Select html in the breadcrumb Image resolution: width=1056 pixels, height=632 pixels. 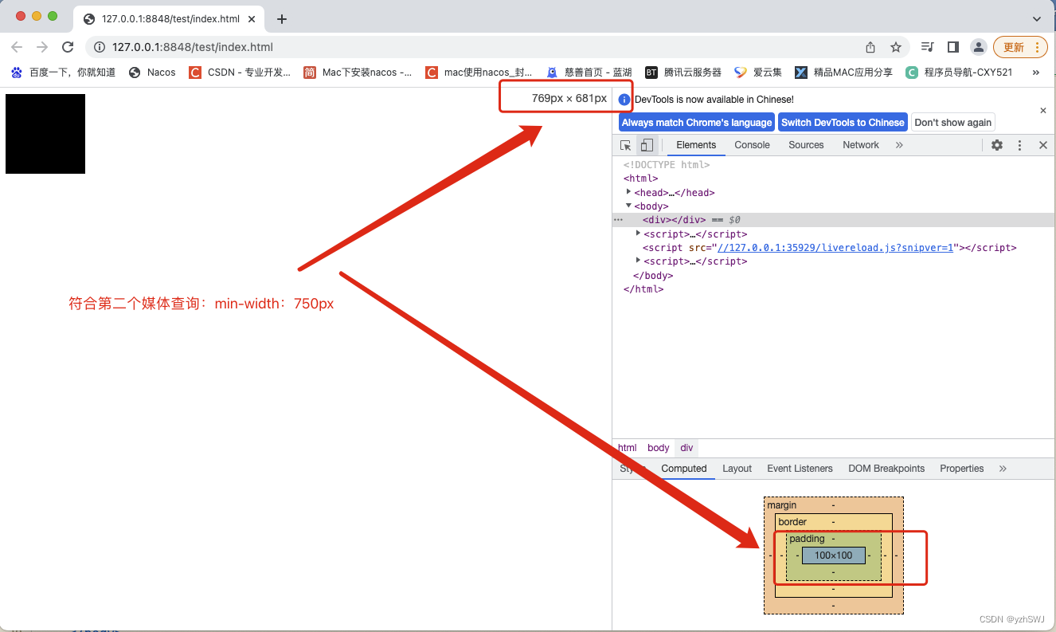pos(628,448)
